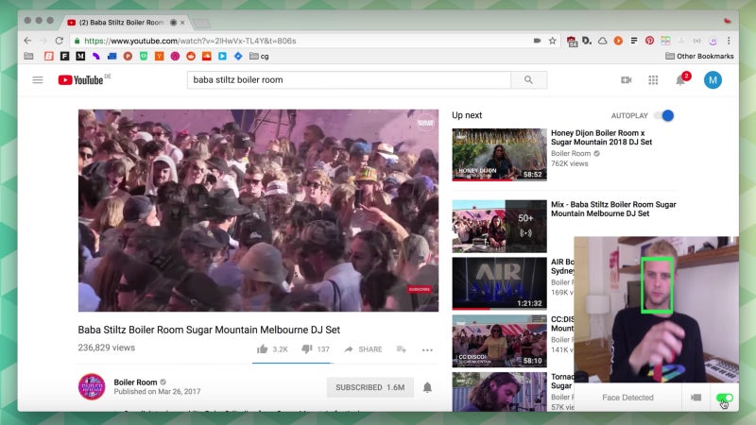Click the search magnifier button
This screenshot has height=425, width=756.
[528, 80]
